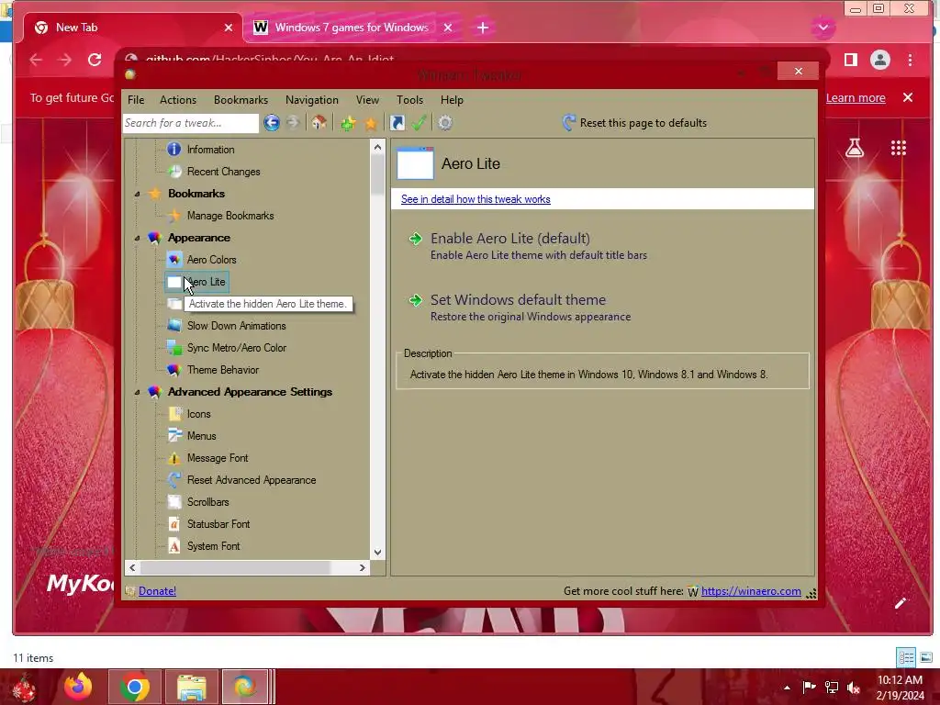Click the Message Font warning icon
The width and height of the screenshot is (940, 705).
point(174,458)
